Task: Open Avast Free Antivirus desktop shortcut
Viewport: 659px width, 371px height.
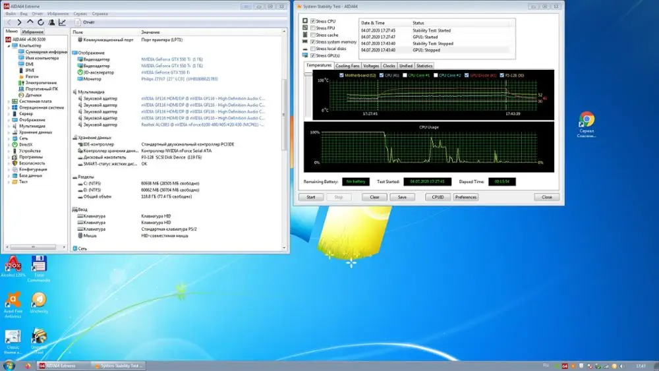Action: (13, 305)
